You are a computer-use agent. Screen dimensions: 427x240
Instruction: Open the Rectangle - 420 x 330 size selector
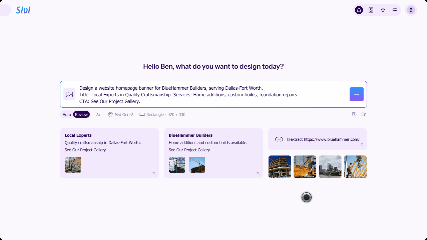tap(162, 115)
